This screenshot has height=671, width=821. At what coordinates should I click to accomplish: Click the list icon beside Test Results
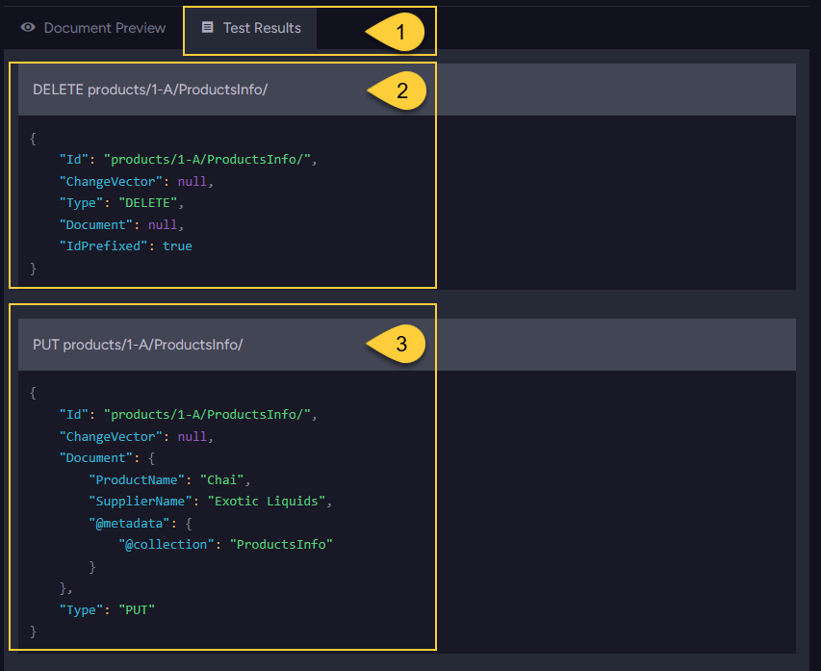click(207, 27)
